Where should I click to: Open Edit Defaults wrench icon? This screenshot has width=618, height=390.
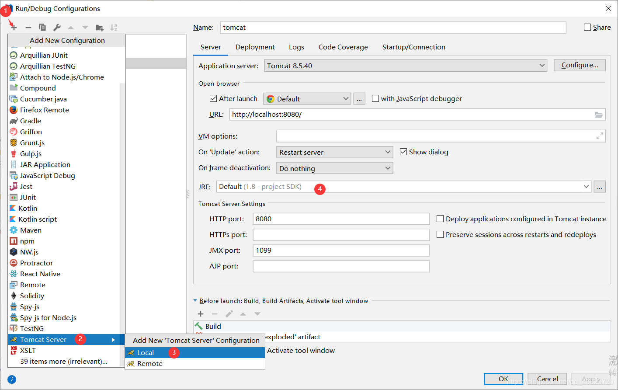[x=57, y=28]
